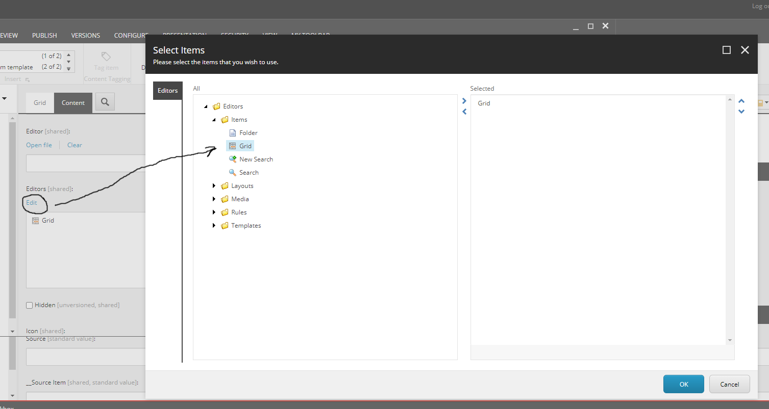Move Grid down with the down chevron
769x409 pixels.
(741, 112)
